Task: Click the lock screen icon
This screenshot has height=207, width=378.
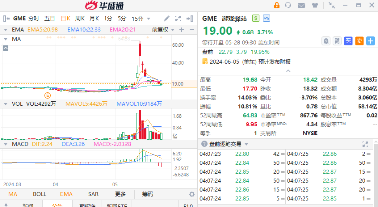Action: tap(277, 5)
